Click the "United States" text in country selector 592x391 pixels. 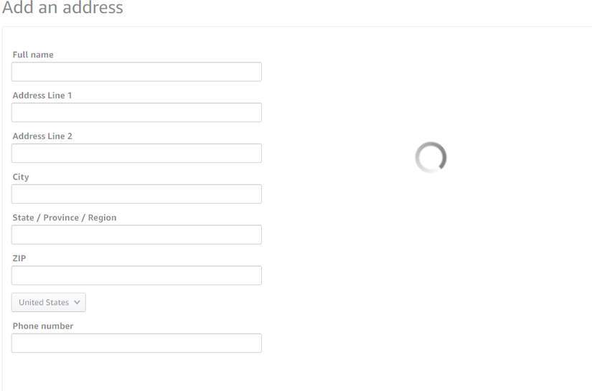click(44, 303)
